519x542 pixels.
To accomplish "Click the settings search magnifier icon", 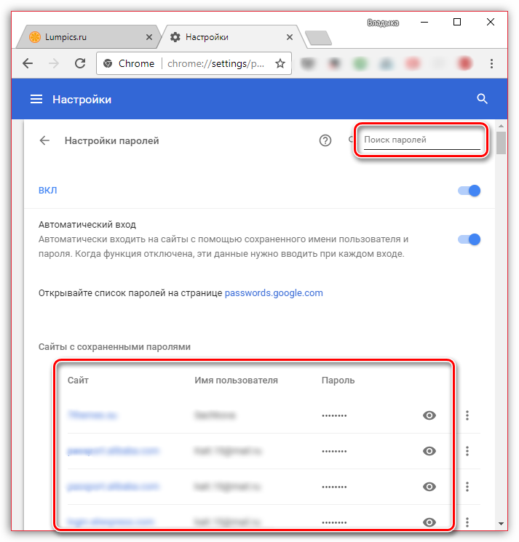I will (482, 99).
